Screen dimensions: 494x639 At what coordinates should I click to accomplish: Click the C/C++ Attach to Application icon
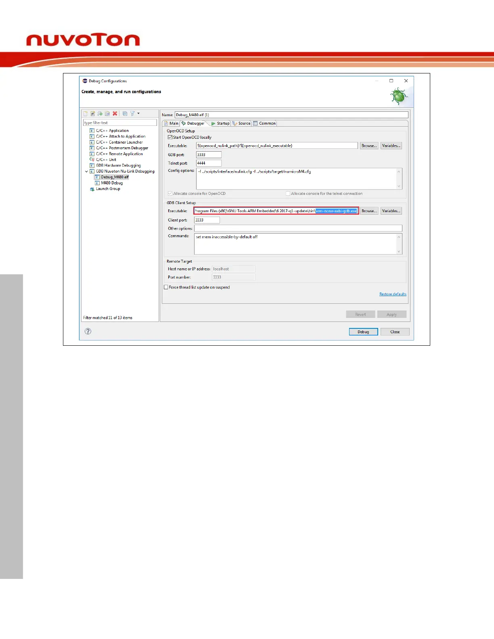[92, 136]
